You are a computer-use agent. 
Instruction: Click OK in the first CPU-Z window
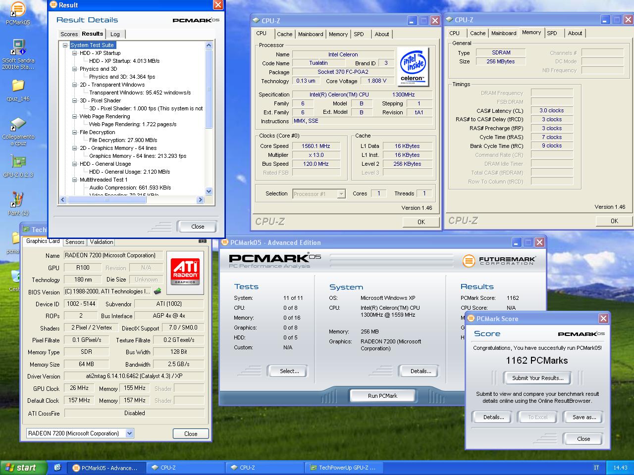[x=421, y=222]
